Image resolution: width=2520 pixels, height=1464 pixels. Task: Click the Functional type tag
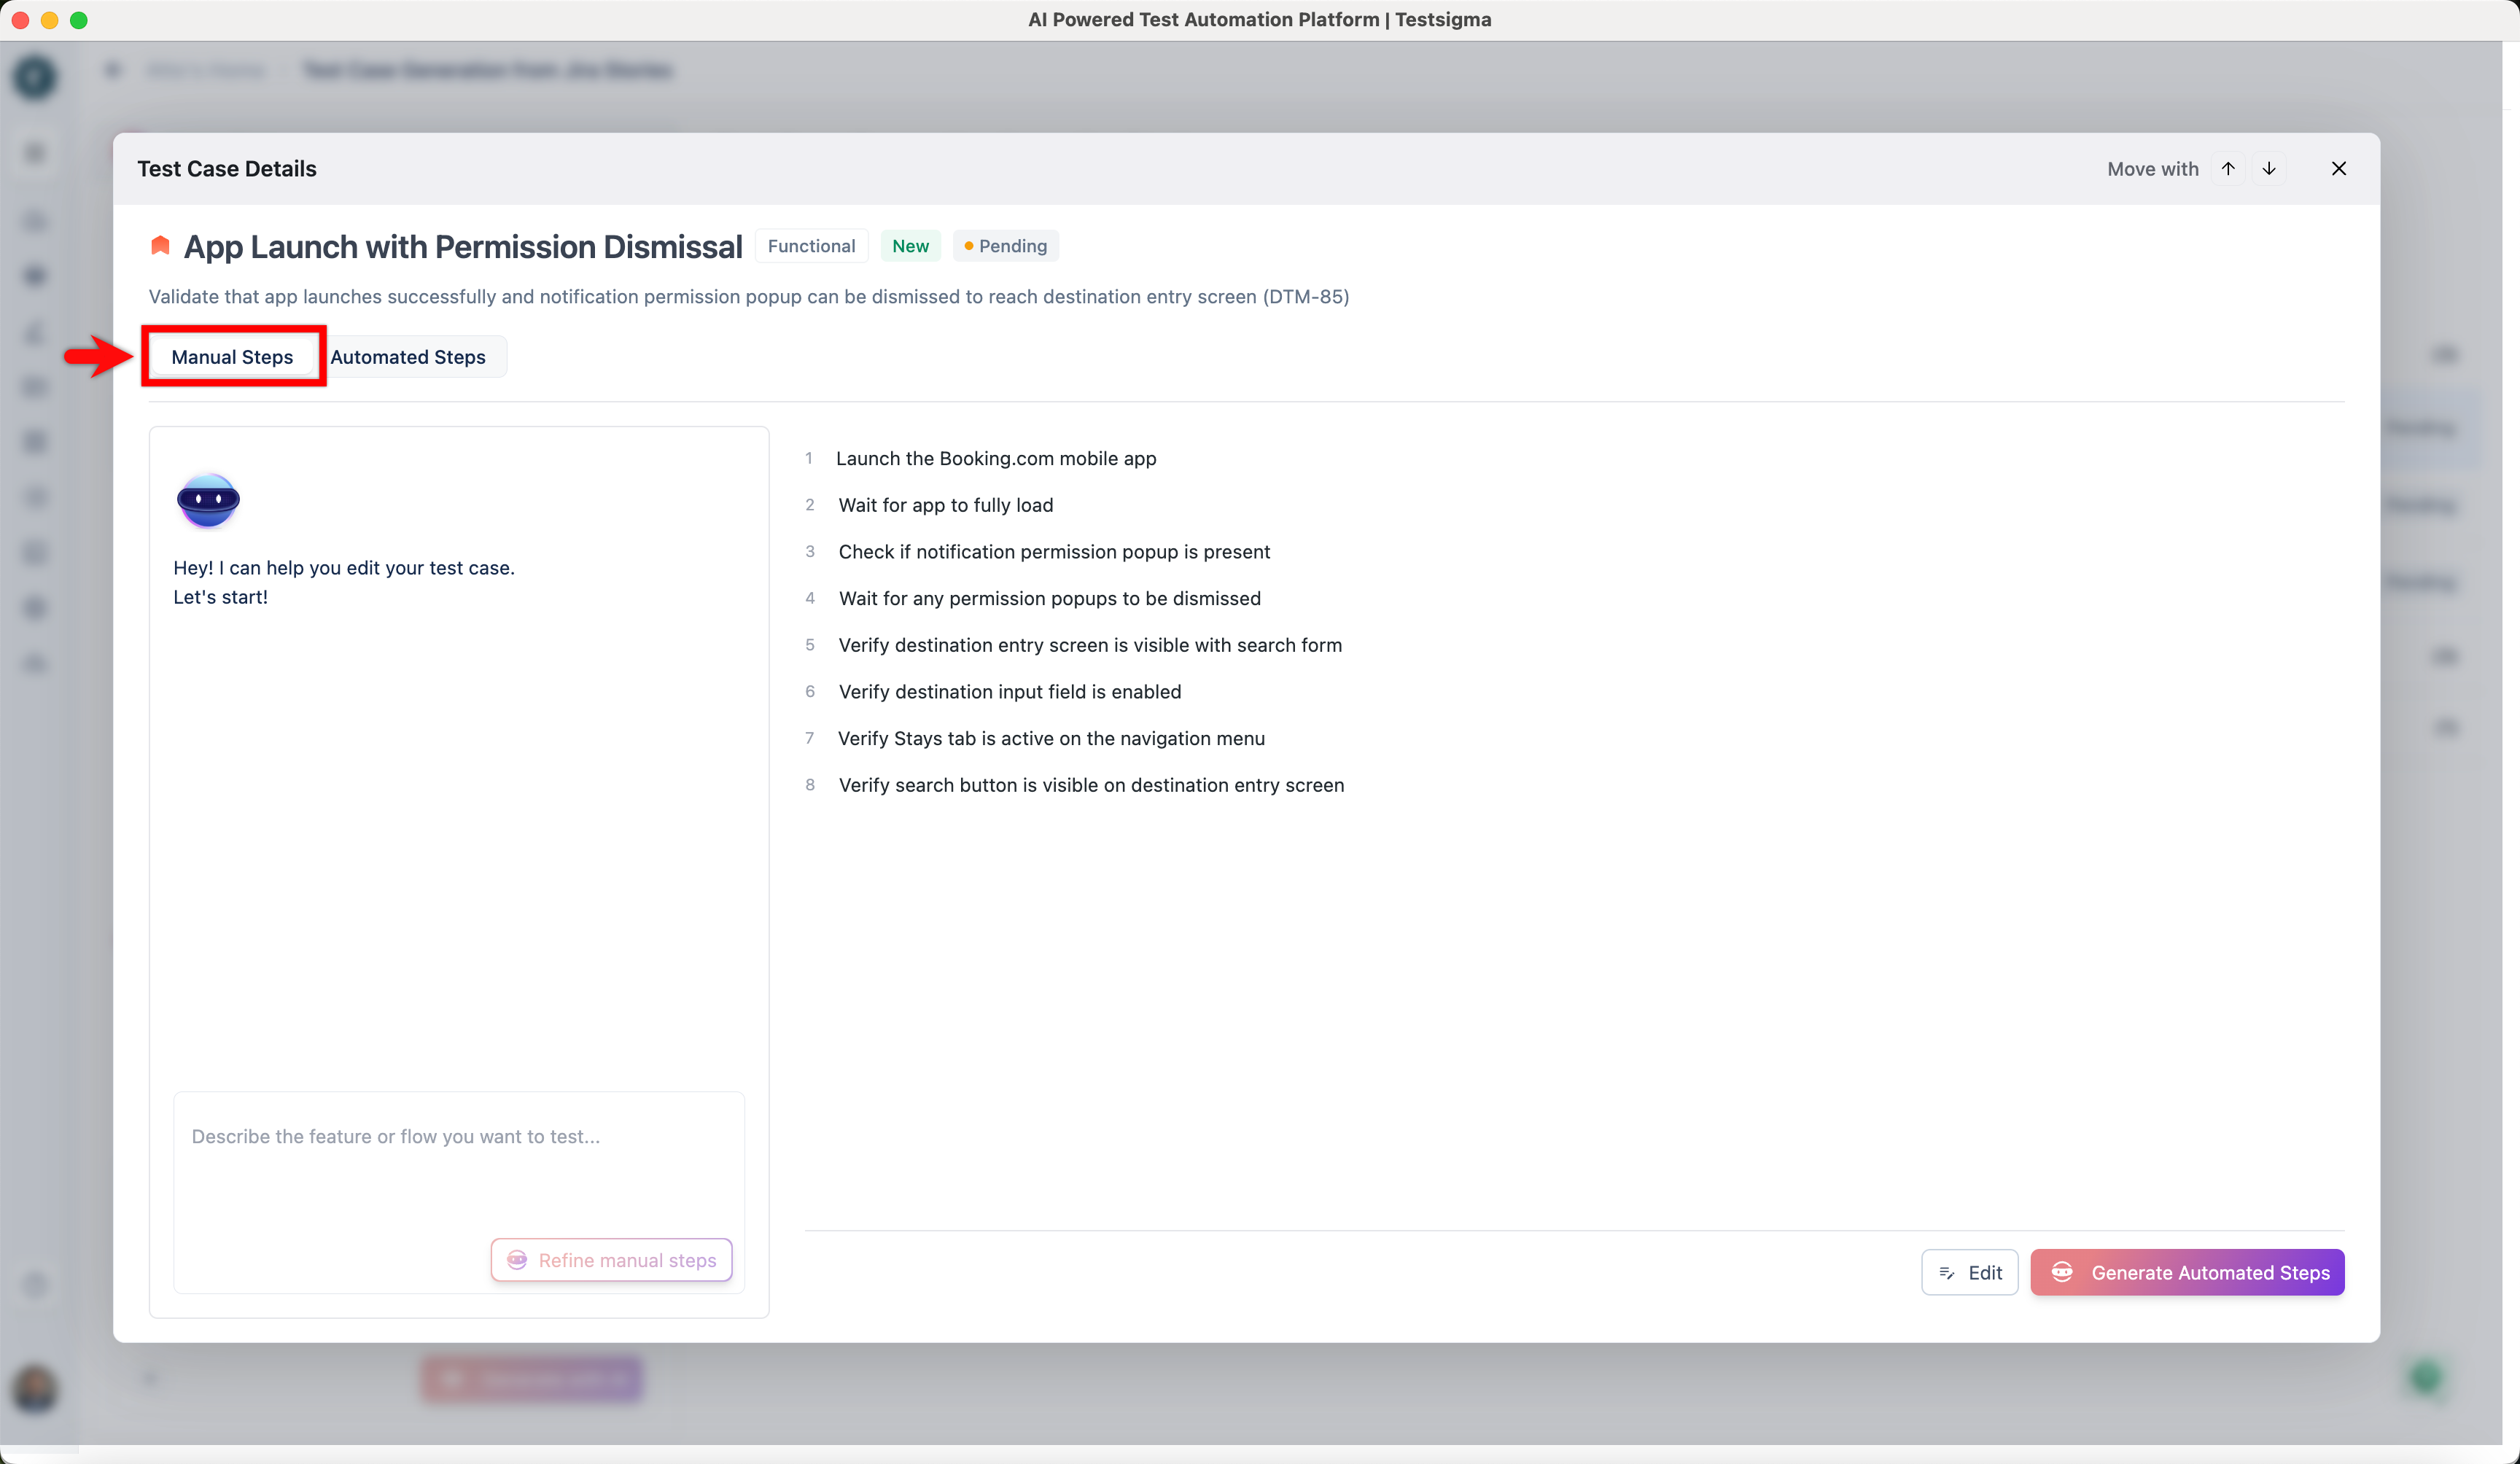click(811, 246)
